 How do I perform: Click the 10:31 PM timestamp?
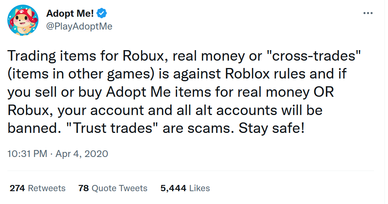pos(27,154)
